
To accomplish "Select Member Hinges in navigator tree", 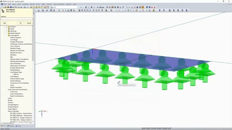I will 15,48.
